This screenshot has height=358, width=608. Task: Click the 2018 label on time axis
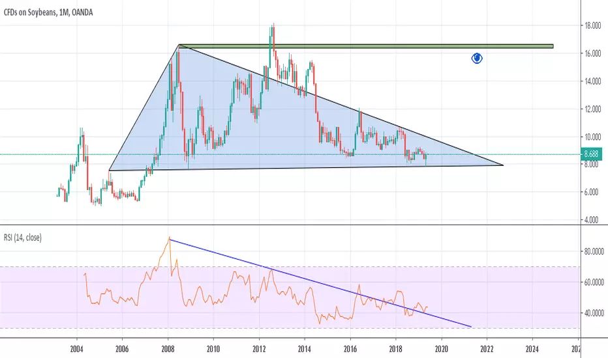click(396, 349)
